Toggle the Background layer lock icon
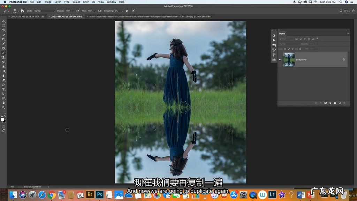The image size is (357, 201). (343, 60)
